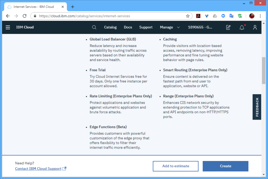Click the Rate Limiting (Enterprise Plans Only) heading
This screenshot has height=179, width=268.
tap(121, 96)
